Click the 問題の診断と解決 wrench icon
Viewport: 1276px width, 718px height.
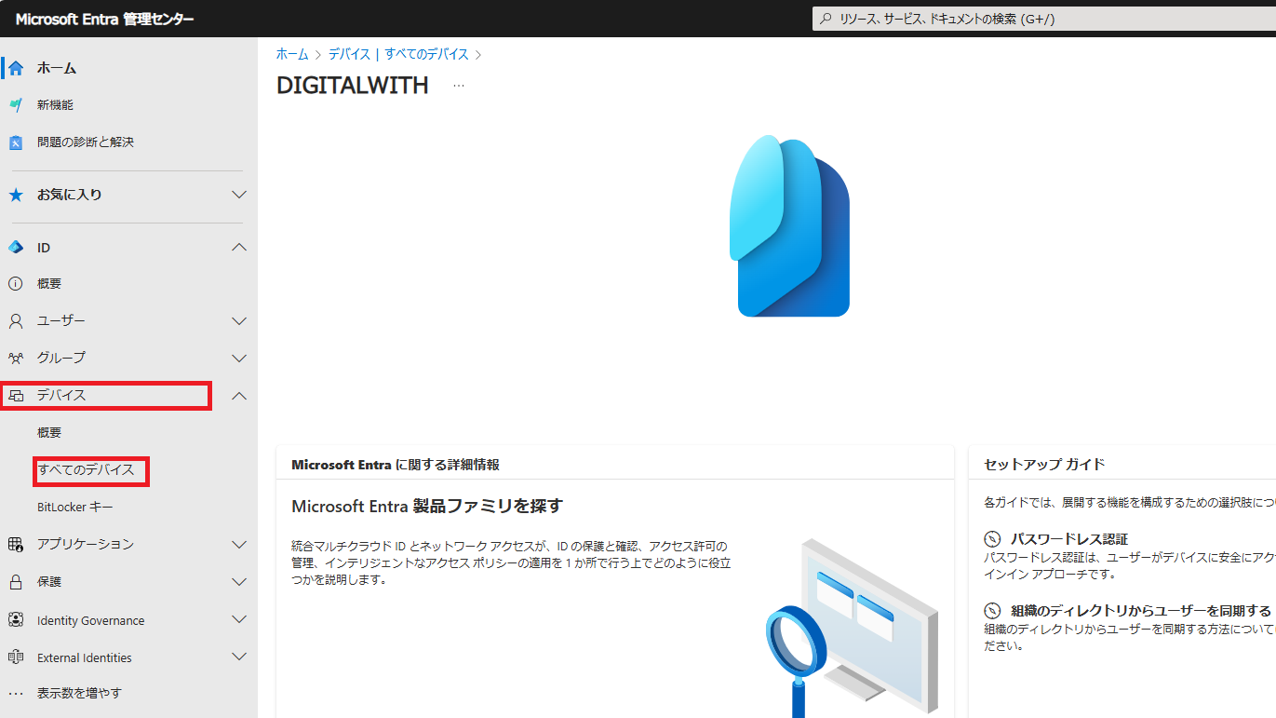point(16,142)
